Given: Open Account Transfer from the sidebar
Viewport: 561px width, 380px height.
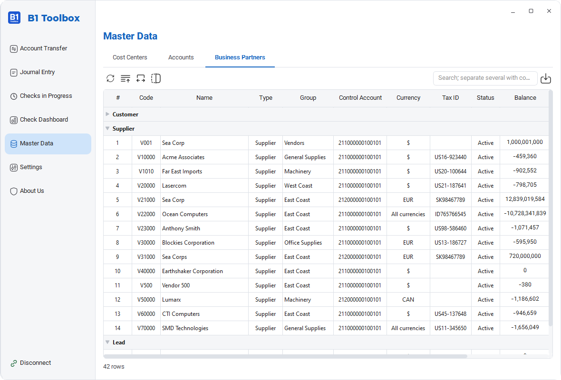Looking at the screenshot, I should click(48, 48).
